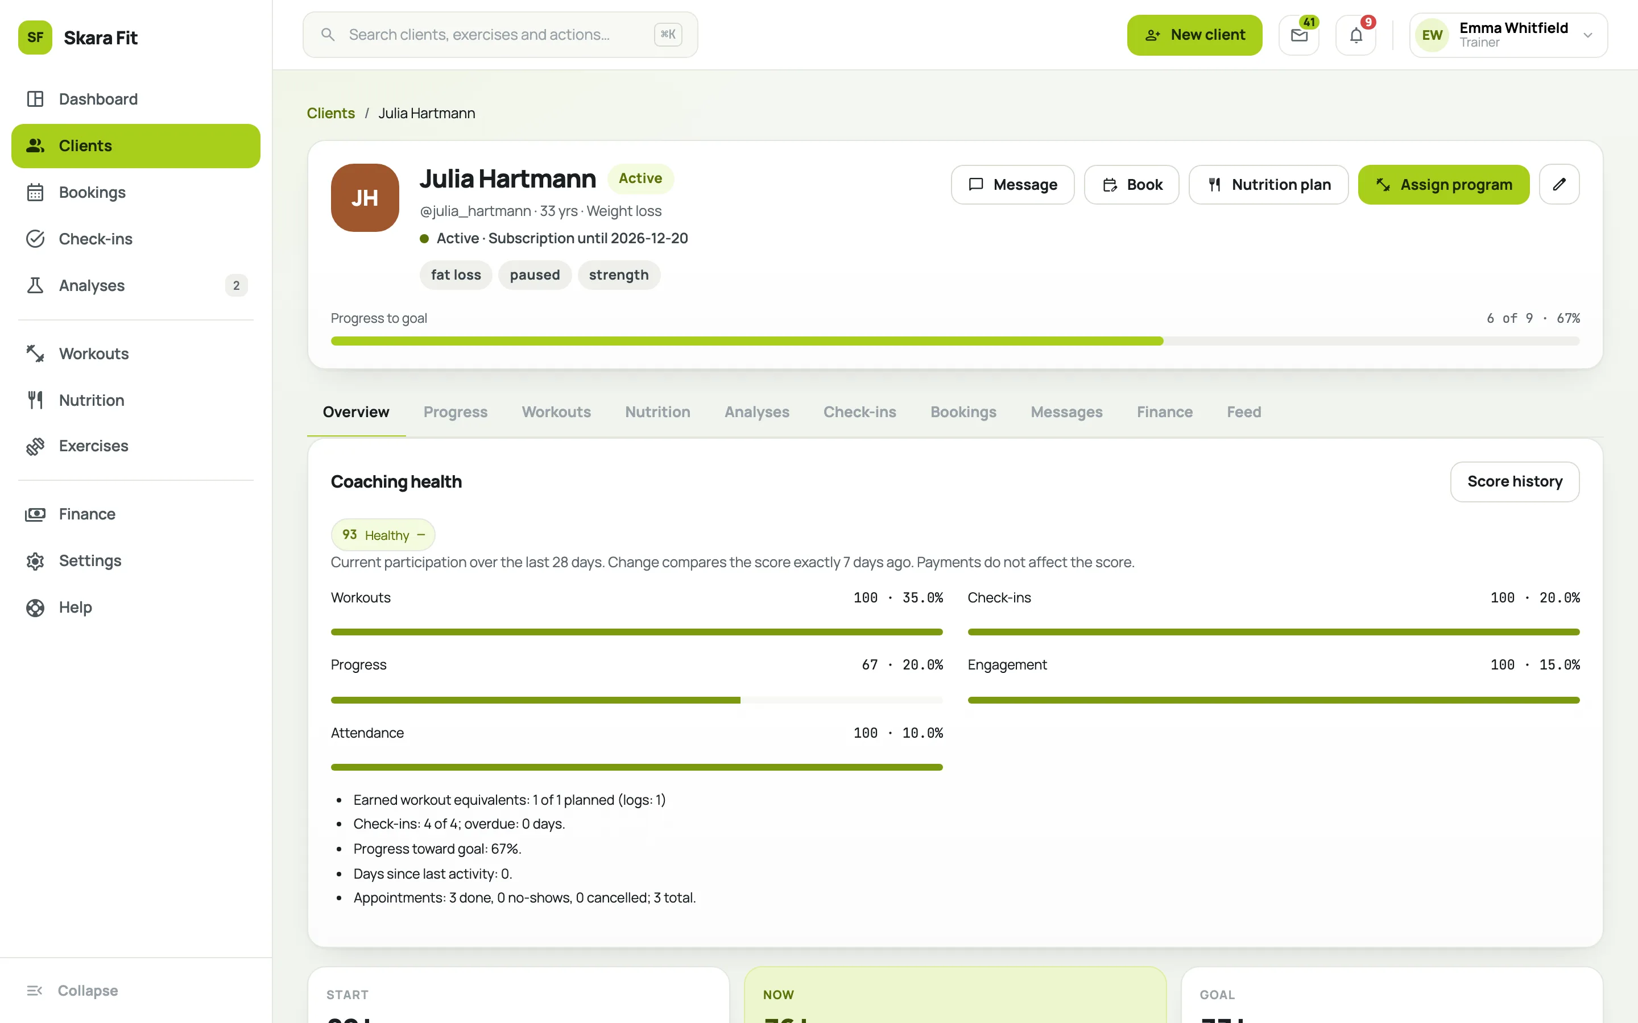The height and width of the screenshot is (1023, 1638).
Task: Follow the Clients breadcrumb link
Action: (x=330, y=113)
